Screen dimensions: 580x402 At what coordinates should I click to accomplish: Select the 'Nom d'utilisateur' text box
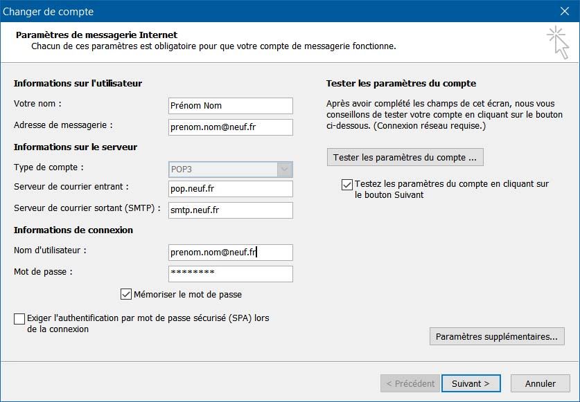coord(230,252)
